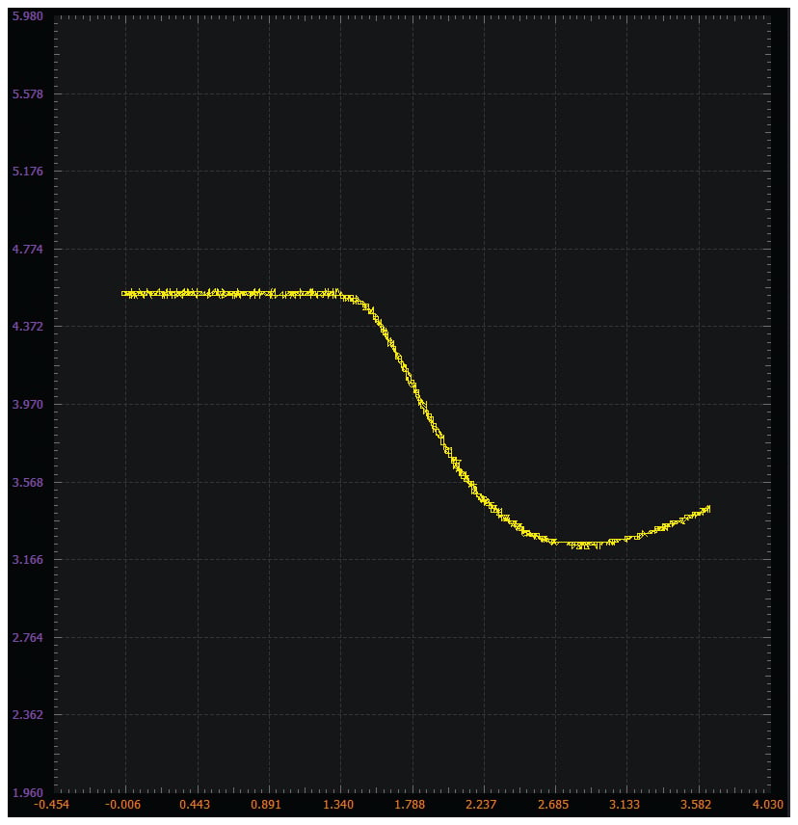This screenshot has width=798, height=825.
Task: Click the X-axis label 2.685
Action: click(553, 805)
